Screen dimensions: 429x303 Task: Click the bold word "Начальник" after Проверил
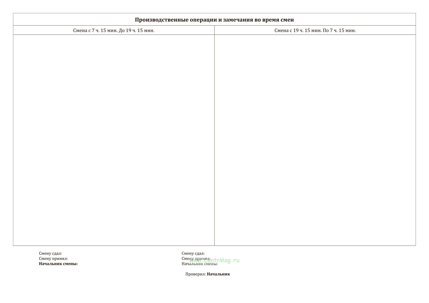(218, 274)
